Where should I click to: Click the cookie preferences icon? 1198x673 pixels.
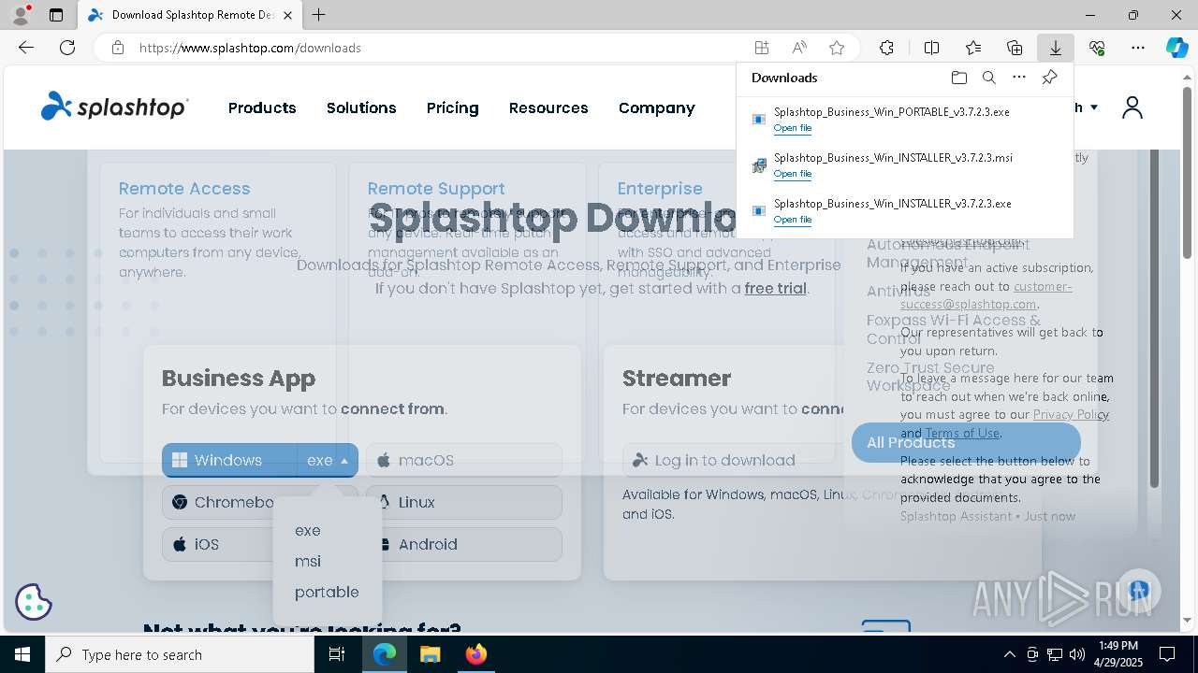[34, 602]
